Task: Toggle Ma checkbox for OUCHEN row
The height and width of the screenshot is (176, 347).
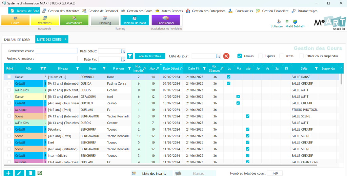Action: 238,103
